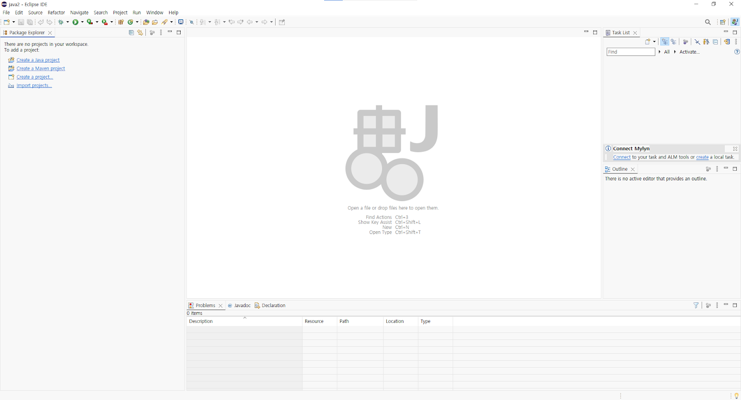The height and width of the screenshot is (400, 741).
Task: Toggle Skip All Breakpoints
Action: [191, 22]
